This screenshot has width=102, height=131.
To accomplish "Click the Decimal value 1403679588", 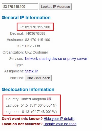I will (x=35, y=33).
